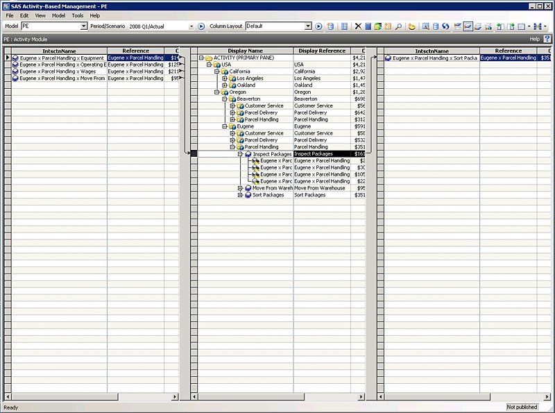The width and height of the screenshot is (555, 413).
Task: Collapse the Beaverton tree node
Action: pyautogui.click(x=225, y=99)
